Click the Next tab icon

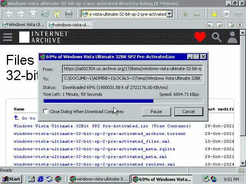(x=219, y=25)
